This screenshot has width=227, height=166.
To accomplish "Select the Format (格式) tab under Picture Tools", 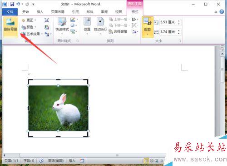I will 135,12.
